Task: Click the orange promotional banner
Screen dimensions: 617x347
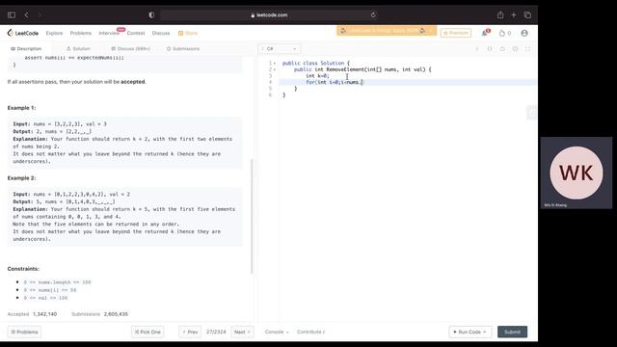Action: pyautogui.click(x=387, y=31)
